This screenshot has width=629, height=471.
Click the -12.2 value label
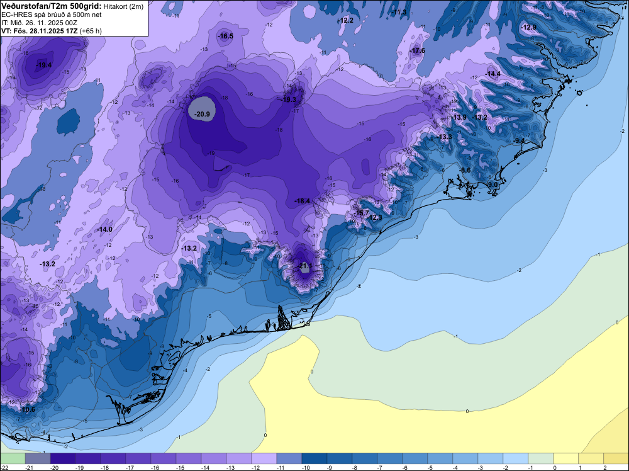(x=346, y=20)
